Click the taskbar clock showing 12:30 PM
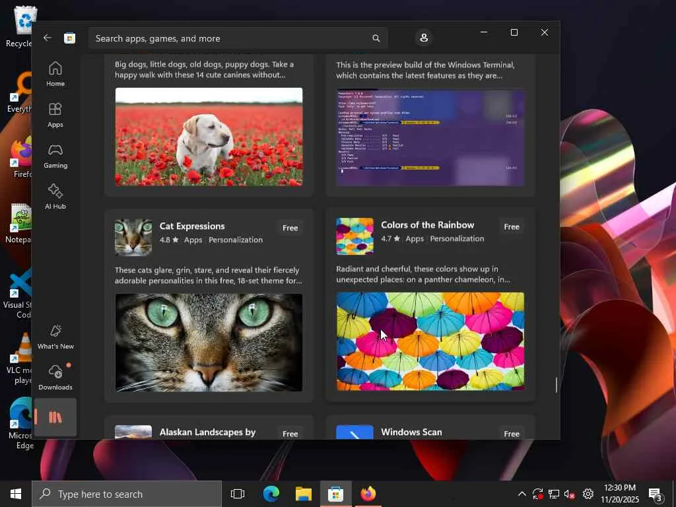The height and width of the screenshot is (507, 676). (620, 494)
